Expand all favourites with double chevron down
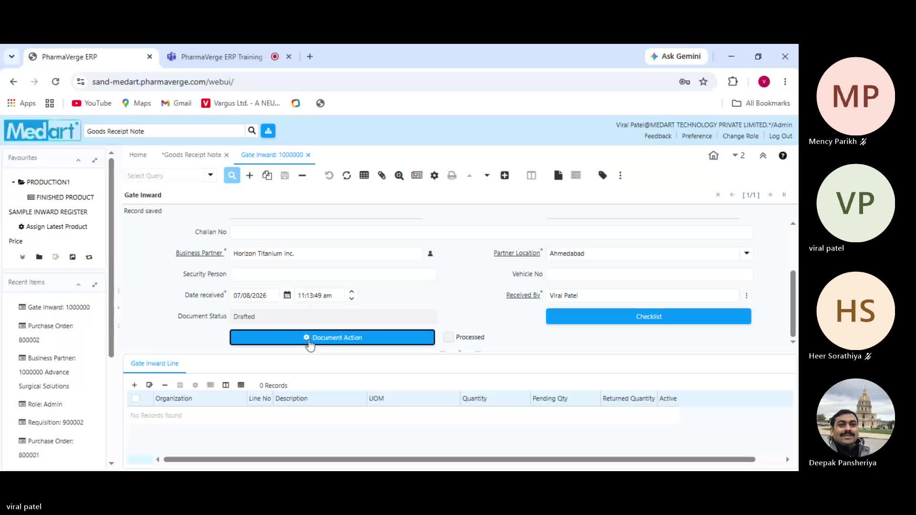 pyautogui.click(x=22, y=257)
